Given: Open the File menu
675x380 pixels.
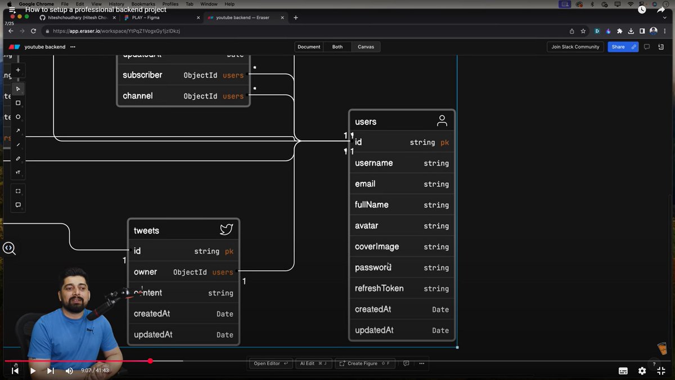Looking at the screenshot, I should [65, 4].
